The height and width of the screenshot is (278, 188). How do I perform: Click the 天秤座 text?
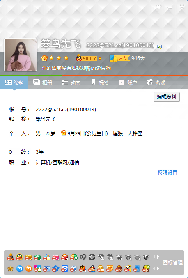pos(135,133)
